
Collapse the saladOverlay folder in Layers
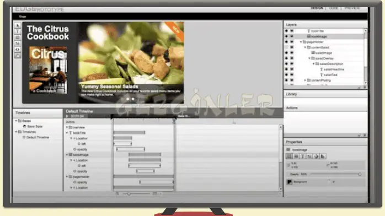pyautogui.click(x=309, y=58)
